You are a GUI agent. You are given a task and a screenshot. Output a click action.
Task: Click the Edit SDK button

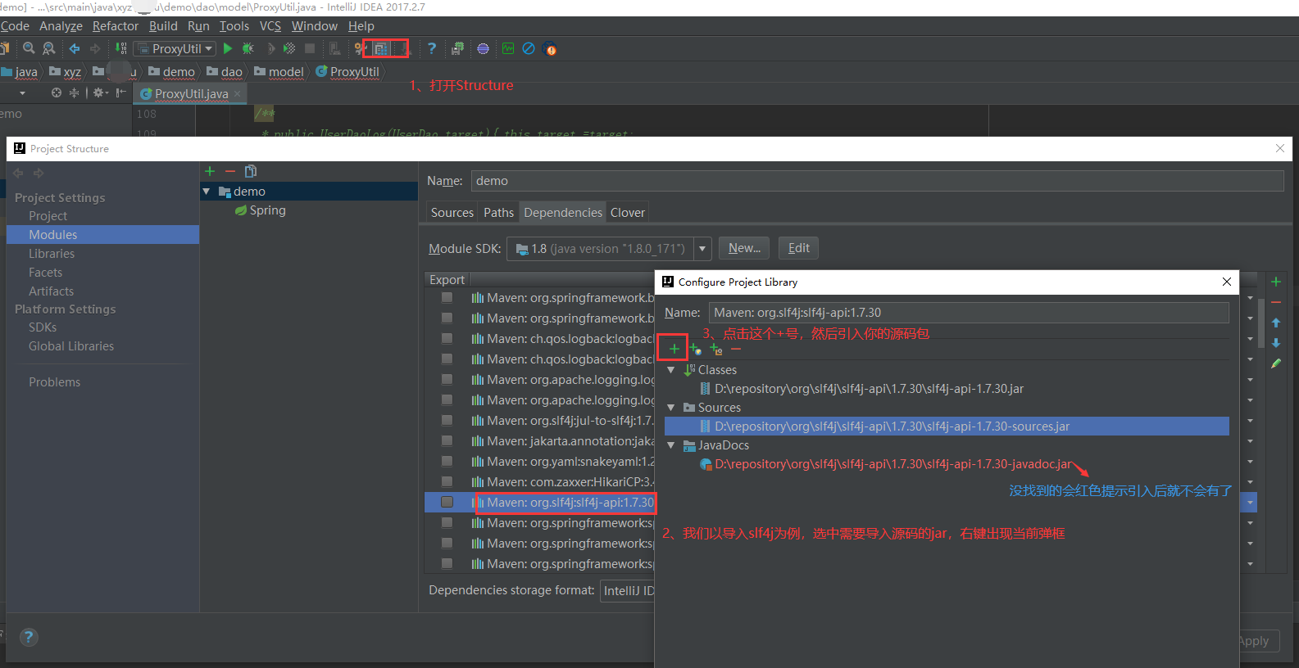click(799, 248)
